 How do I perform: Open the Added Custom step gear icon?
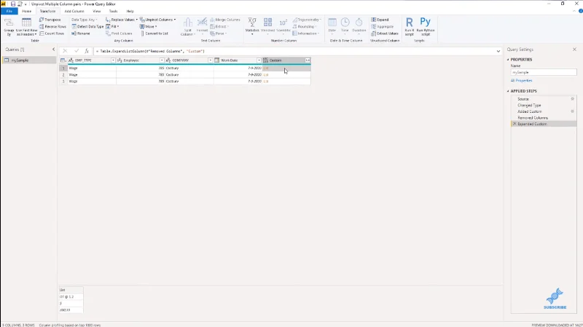click(573, 111)
